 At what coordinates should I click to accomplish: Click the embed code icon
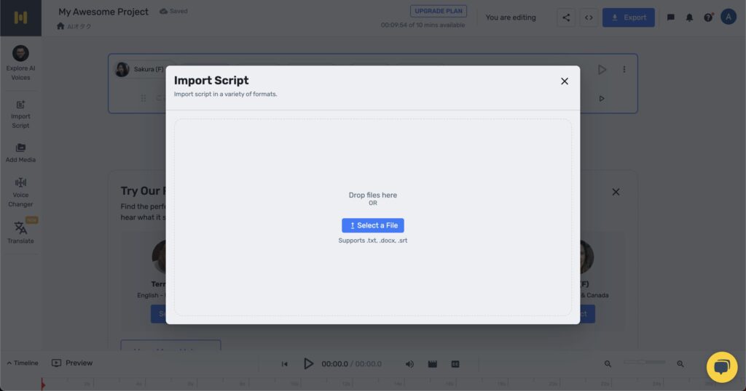pos(589,17)
